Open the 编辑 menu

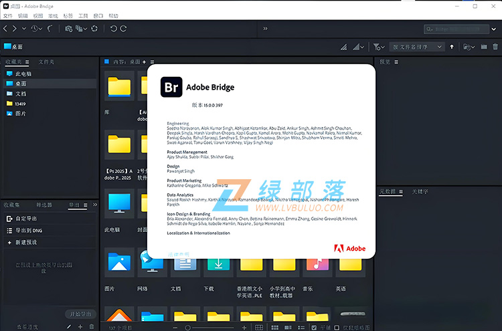point(23,15)
